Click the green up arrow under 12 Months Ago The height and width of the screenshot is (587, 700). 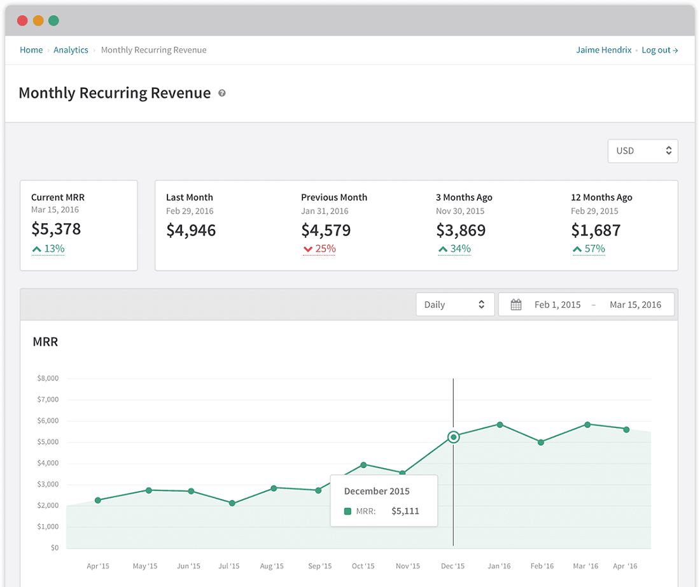(577, 249)
